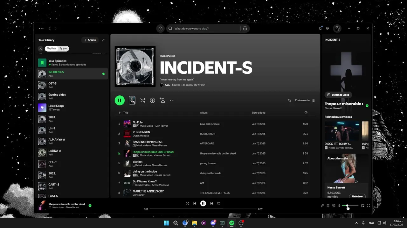This screenshot has height=228, width=407.
Task: Open the Friend Activity icon
Action: pos(328,28)
